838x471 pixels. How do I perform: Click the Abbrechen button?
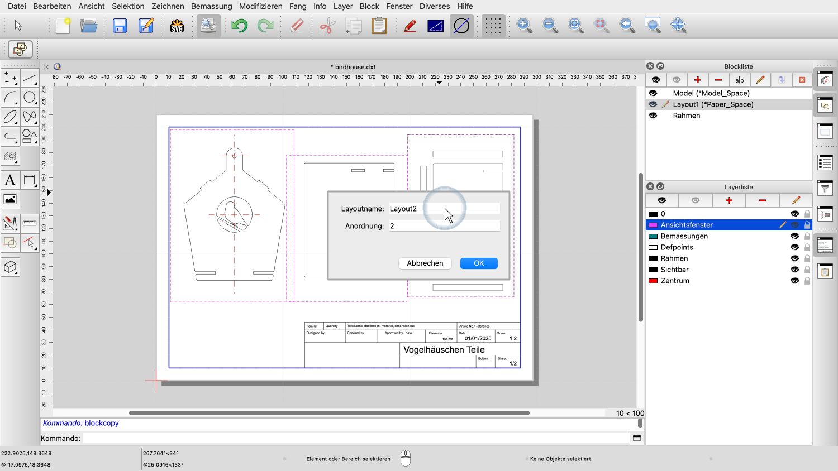click(x=425, y=263)
